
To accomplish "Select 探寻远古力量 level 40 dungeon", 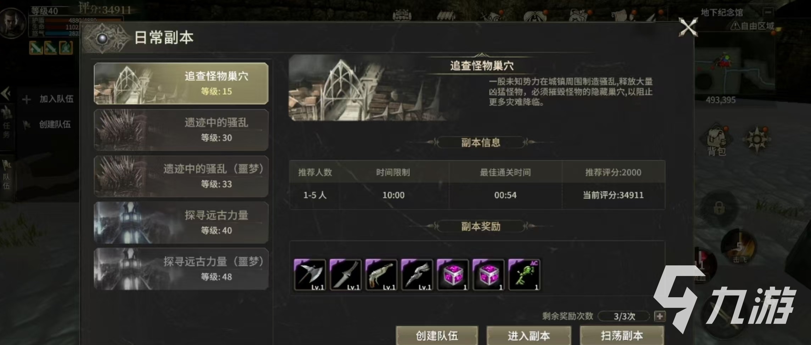I will pos(181,223).
